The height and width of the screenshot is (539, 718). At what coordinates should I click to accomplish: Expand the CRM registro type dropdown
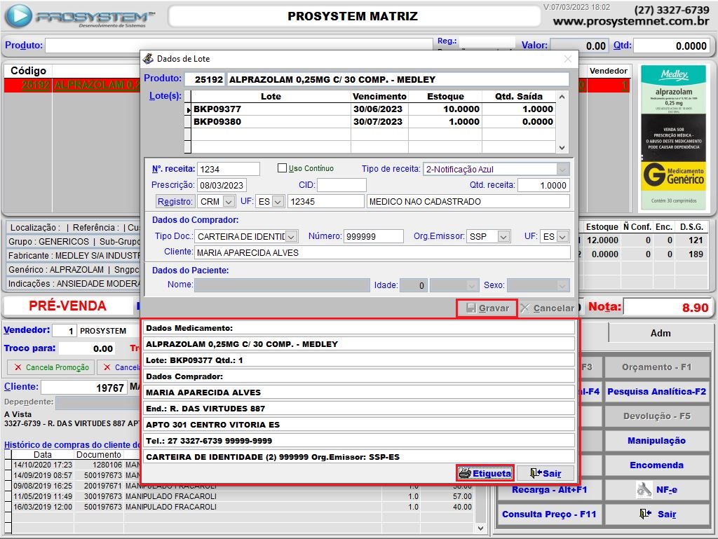click(x=229, y=202)
